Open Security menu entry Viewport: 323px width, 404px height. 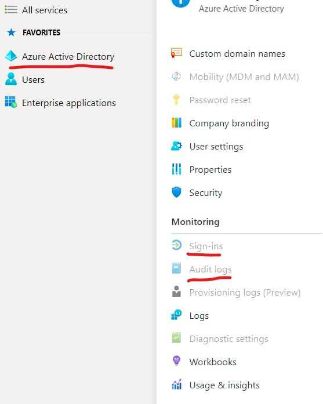coord(206,193)
